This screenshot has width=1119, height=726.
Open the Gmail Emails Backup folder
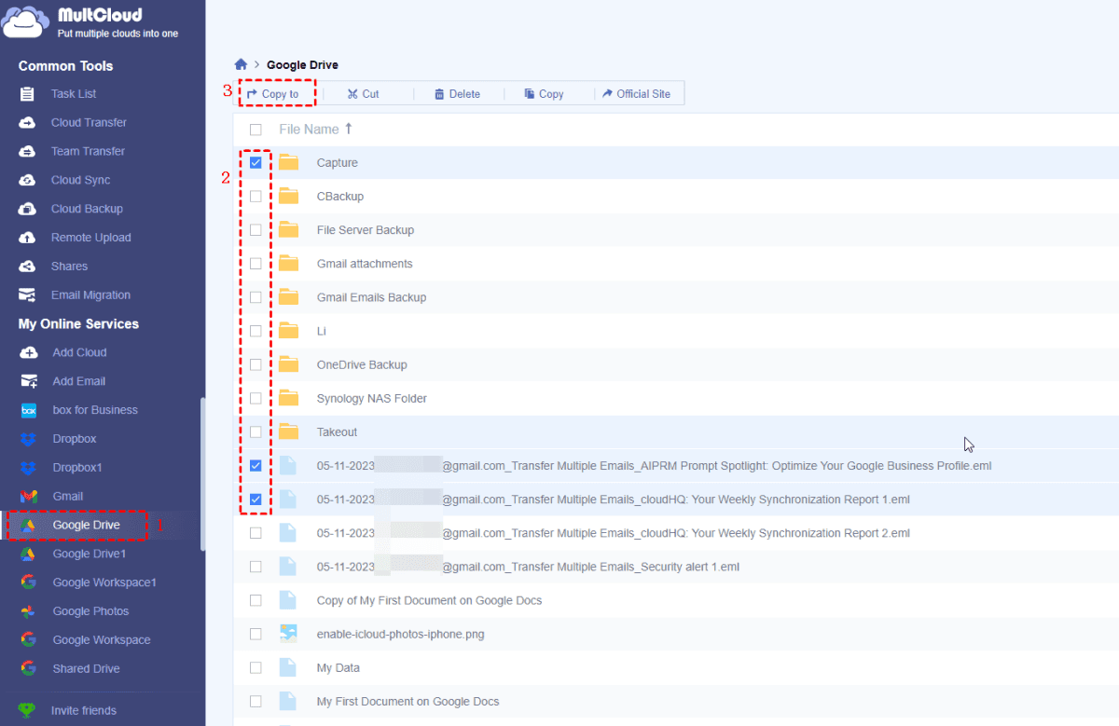click(371, 297)
